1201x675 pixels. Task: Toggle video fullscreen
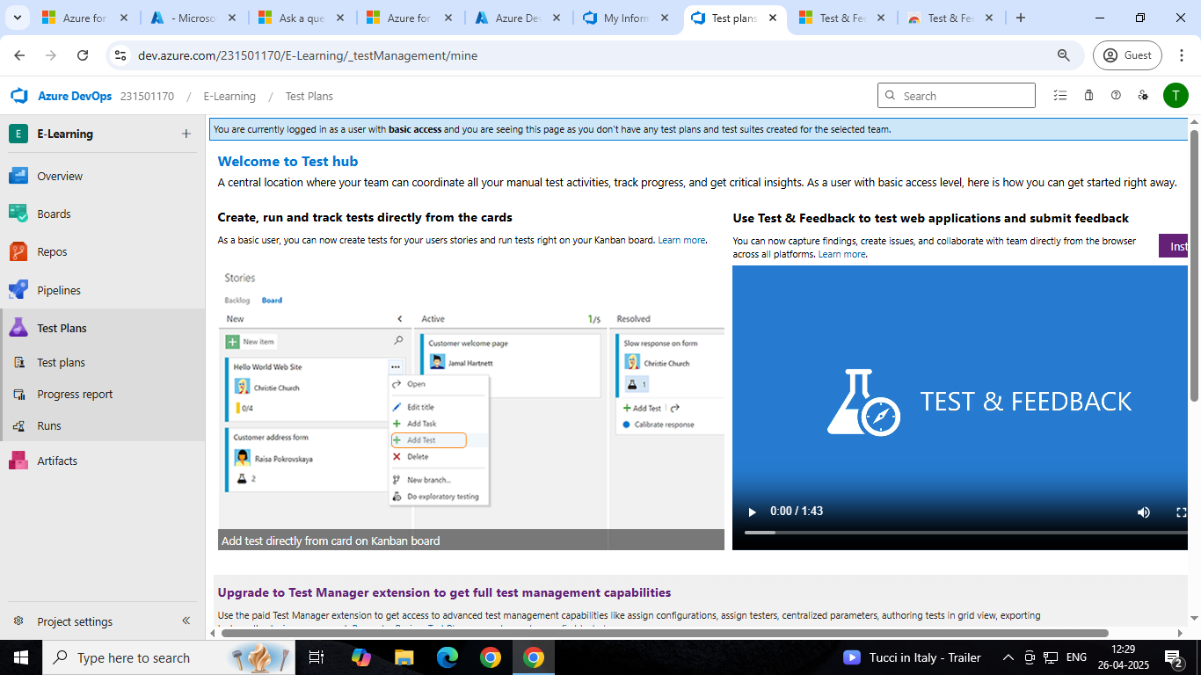pyautogui.click(x=1182, y=512)
